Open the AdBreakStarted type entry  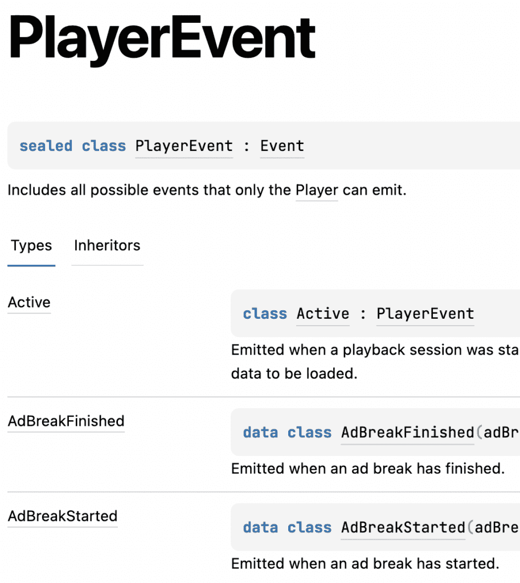tap(63, 516)
